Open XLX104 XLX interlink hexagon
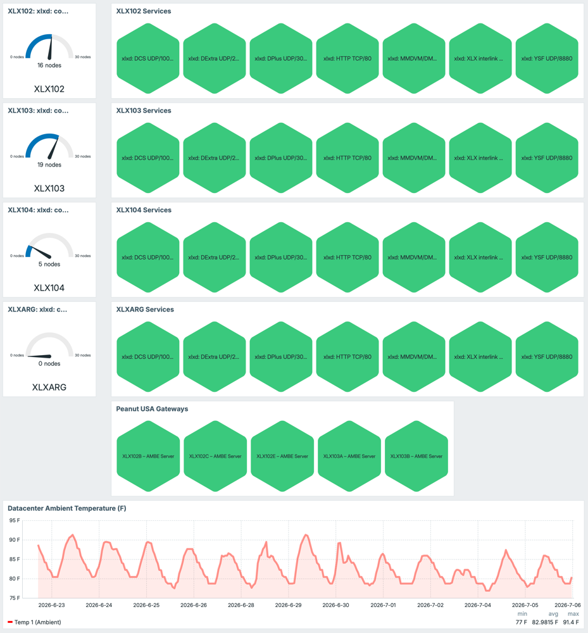Viewport: 588px width, 633px height. 480,257
